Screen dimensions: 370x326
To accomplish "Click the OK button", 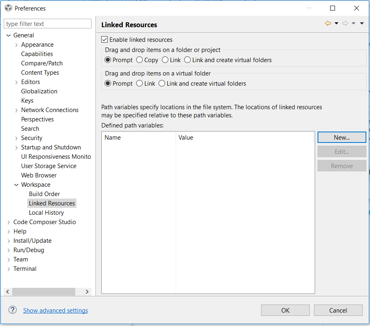I will click(x=285, y=310).
